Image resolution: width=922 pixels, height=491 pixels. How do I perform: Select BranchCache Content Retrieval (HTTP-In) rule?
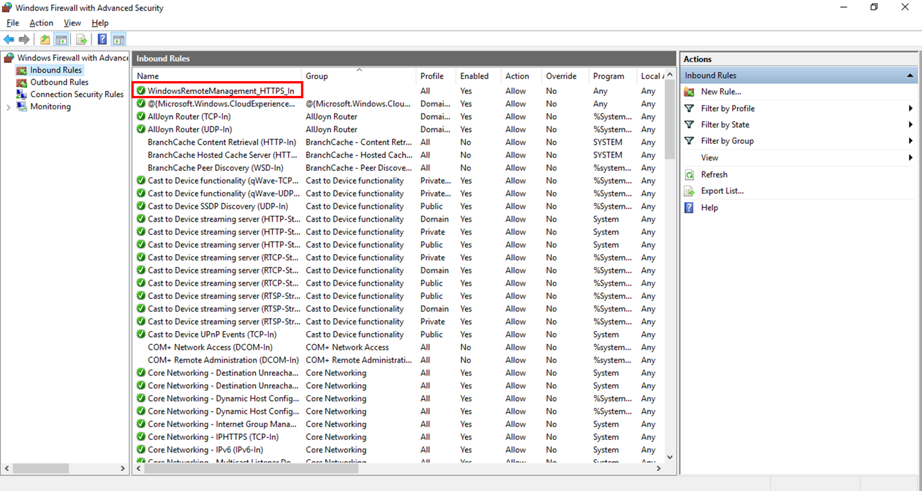(x=222, y=142)
